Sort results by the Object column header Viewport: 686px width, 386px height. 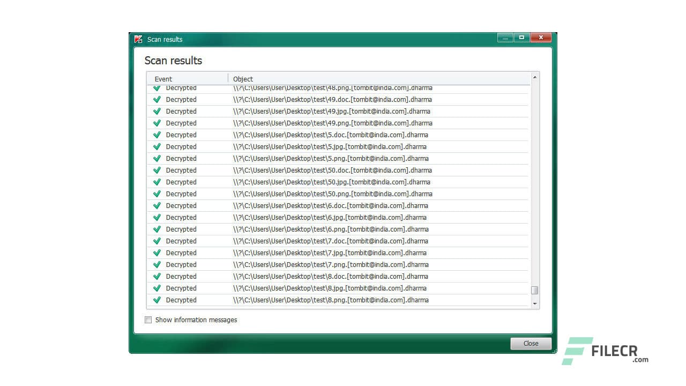click(243, 79)
